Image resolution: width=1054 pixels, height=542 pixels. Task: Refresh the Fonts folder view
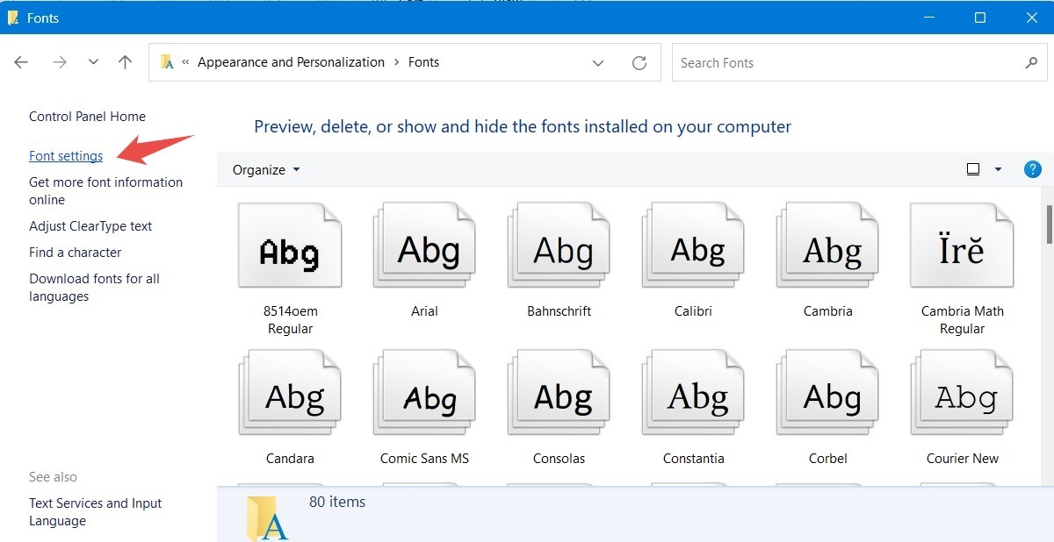tap(639, 62)
